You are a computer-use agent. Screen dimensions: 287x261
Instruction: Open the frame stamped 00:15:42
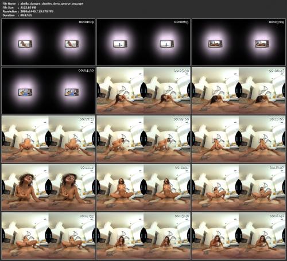pyautogui.click(x=143, y=236)
